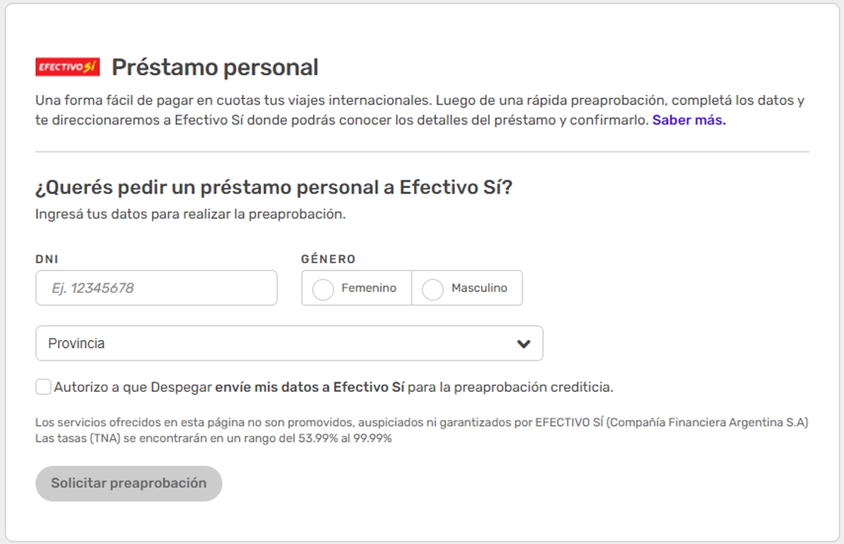Focus the Ej. 12345678 placeholder field
The width and height of the screenshot is (844, 544).
[156, 288]
